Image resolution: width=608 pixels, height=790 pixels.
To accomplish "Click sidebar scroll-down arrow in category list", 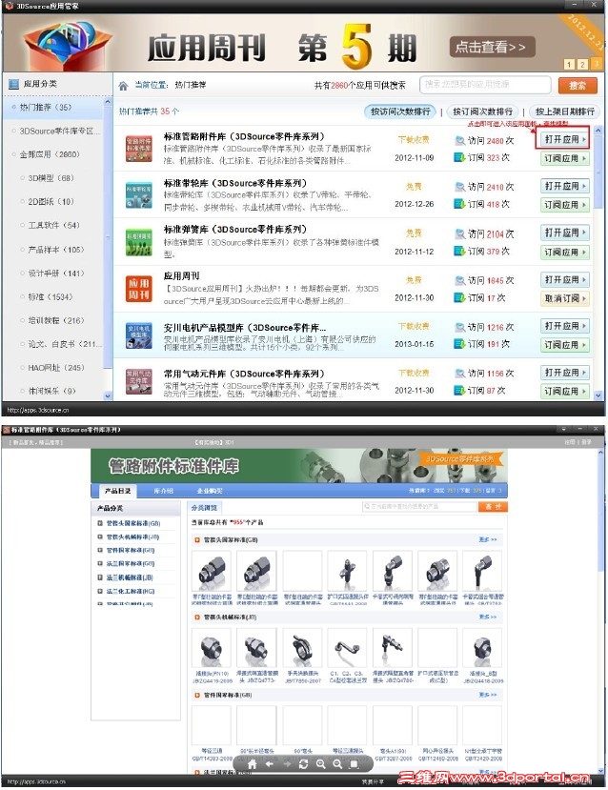I will click(108, 396).
